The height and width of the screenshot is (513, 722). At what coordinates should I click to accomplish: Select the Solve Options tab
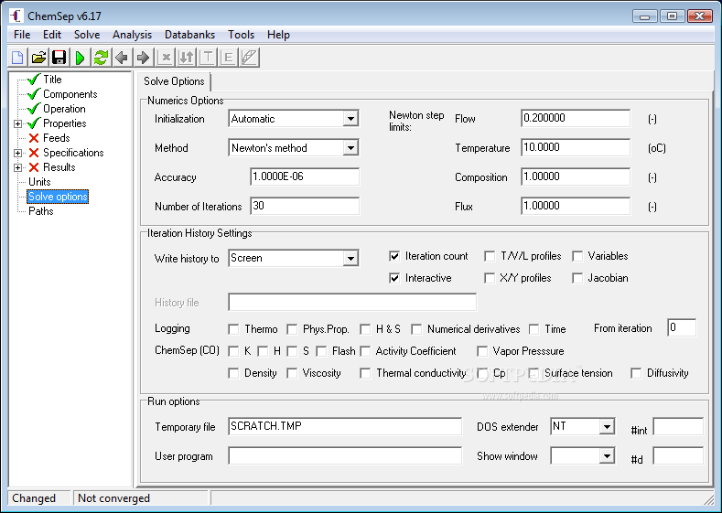[174, 81]
